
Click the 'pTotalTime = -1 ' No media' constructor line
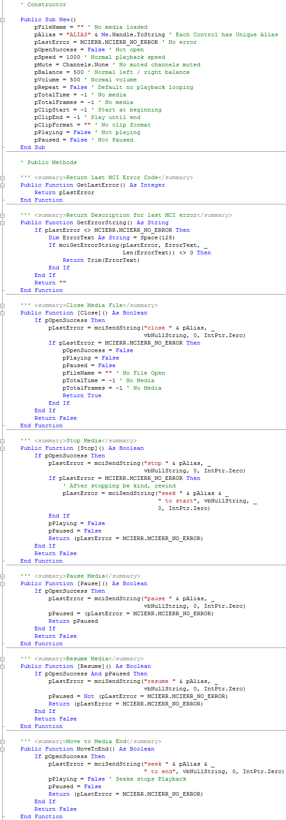click(80, 95)
